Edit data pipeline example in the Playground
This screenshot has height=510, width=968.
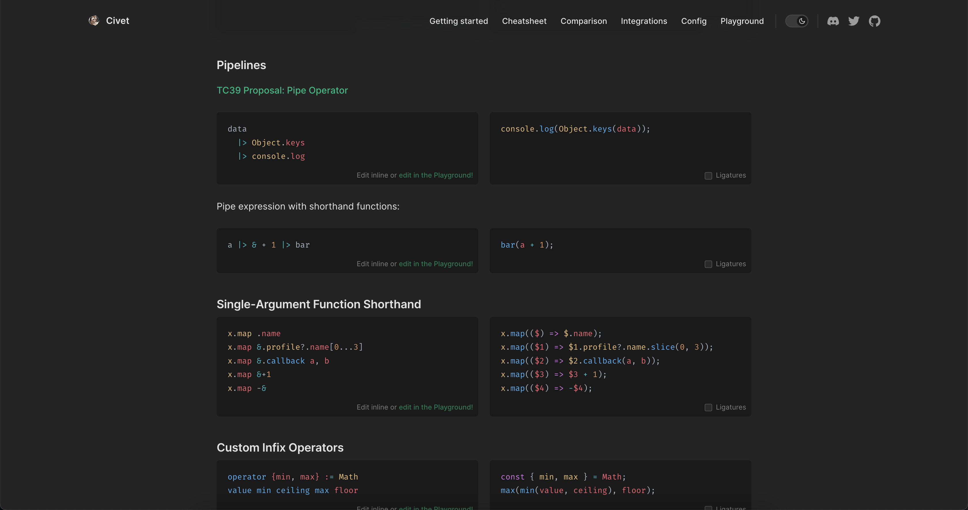436,175
